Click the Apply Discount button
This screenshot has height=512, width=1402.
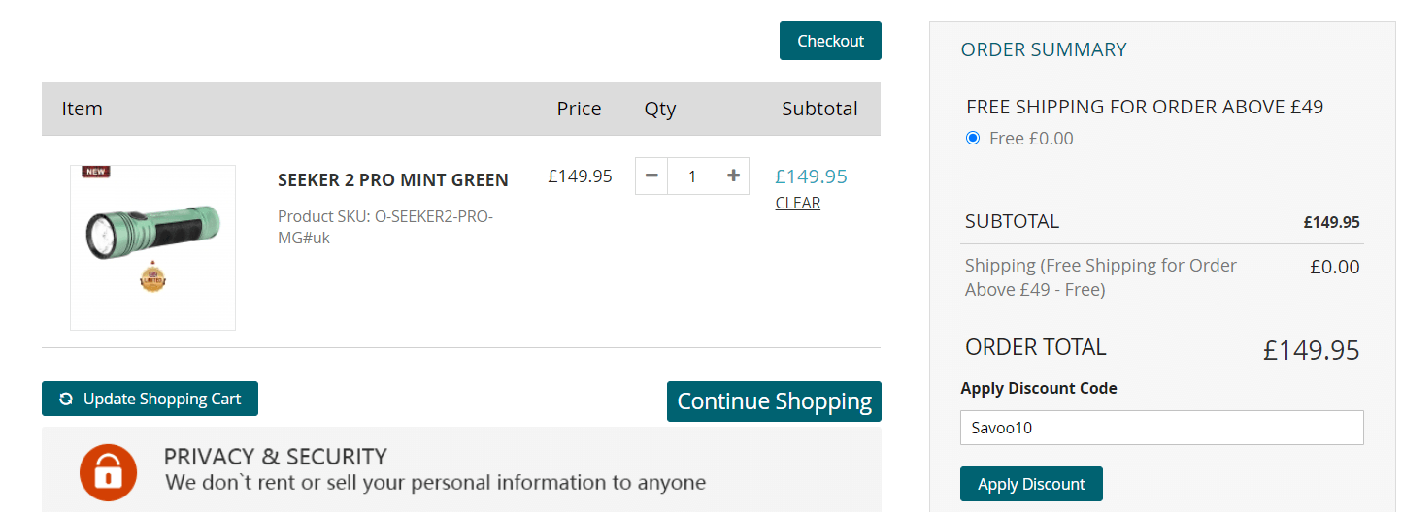click(1031, 484)
